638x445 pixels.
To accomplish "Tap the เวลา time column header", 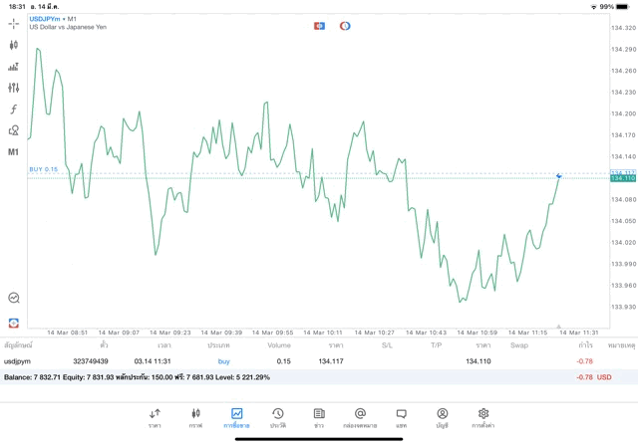I will click(x=164, y=345).
